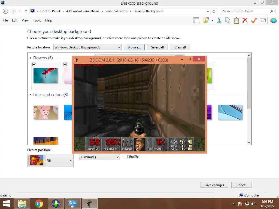The height and width of the screenshot is (209, 279).
Task: Launch Google Chrome from taskbar
Action: [39, 204]
